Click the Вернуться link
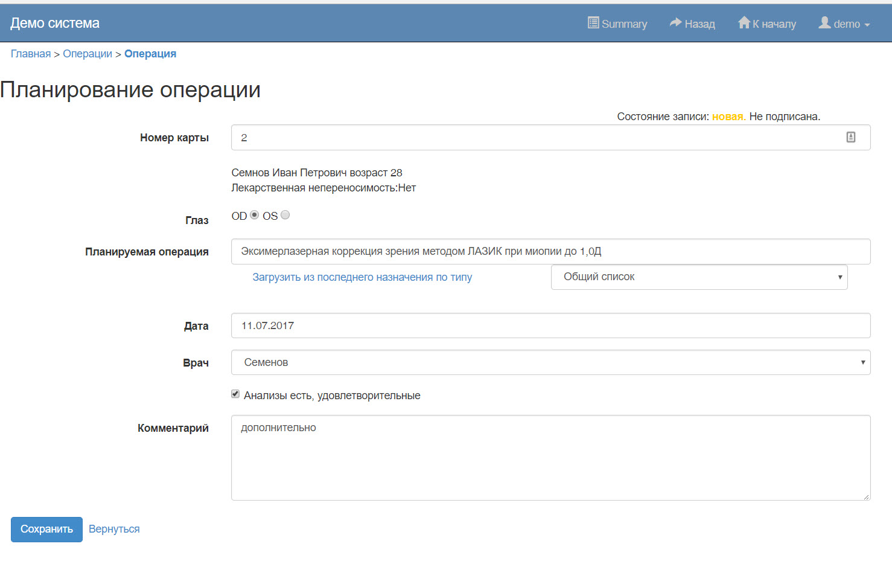The width and height of the screenshot is (892, 561). 114,529
